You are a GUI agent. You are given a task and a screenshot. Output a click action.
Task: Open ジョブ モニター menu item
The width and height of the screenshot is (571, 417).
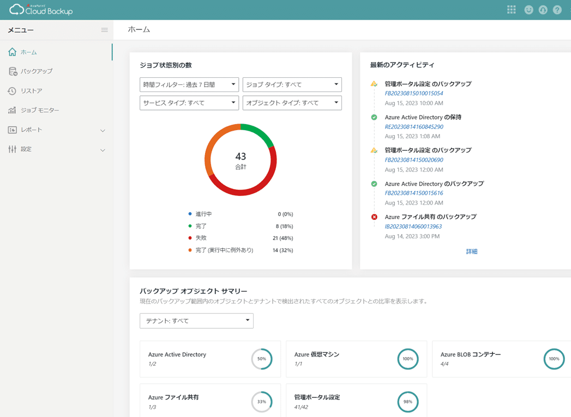click(x=56, y=110)
